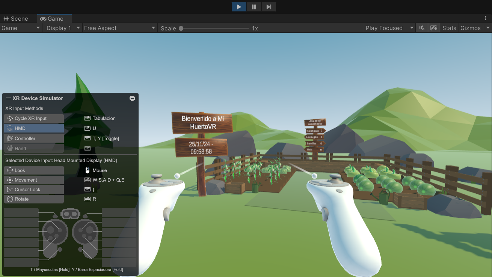Toggle the mute audio icon
Image resolution: width=492 pixels, height=277 pixels.
coord(422,28)
